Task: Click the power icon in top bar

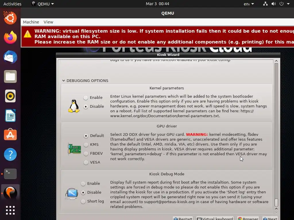Action: [x=281, y=4]
